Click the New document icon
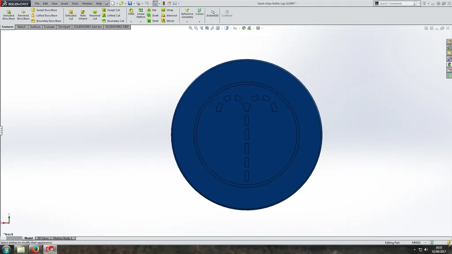This screenshot has height=254, width=452. tap(113, 4)
